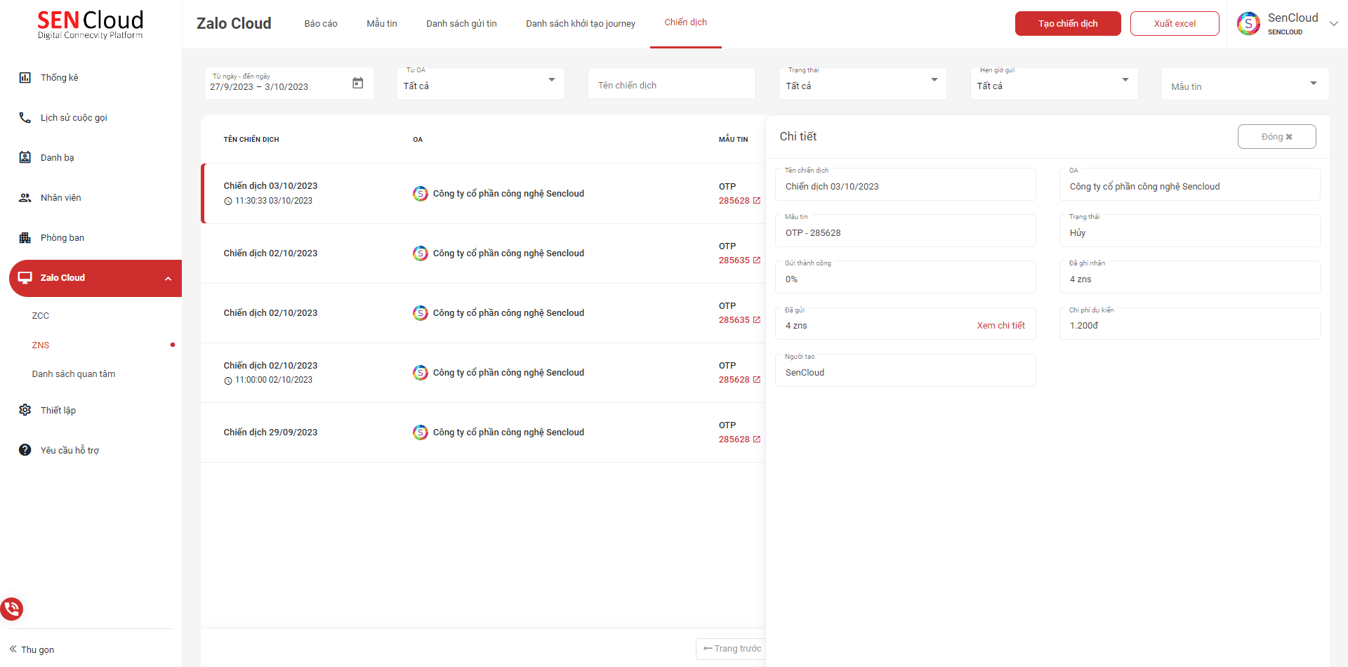This screenshot has width=1348, height=667.
Task: Click the Thiết lập gear icon
Action: (x=25, y=410)
